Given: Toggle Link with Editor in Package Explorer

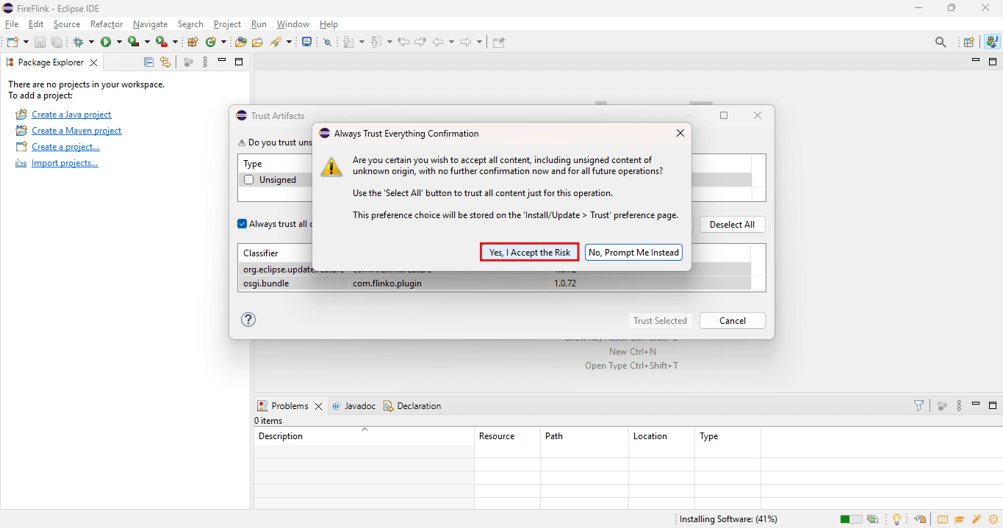Looking at the screenshot, I should coord(165,62).
